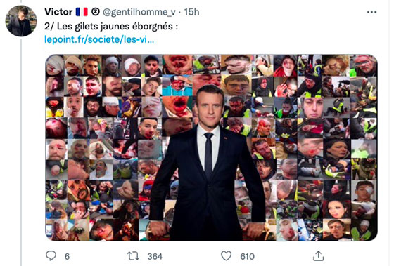
Task: Click the reply speech bubble icon
Action: click(51, 256)
